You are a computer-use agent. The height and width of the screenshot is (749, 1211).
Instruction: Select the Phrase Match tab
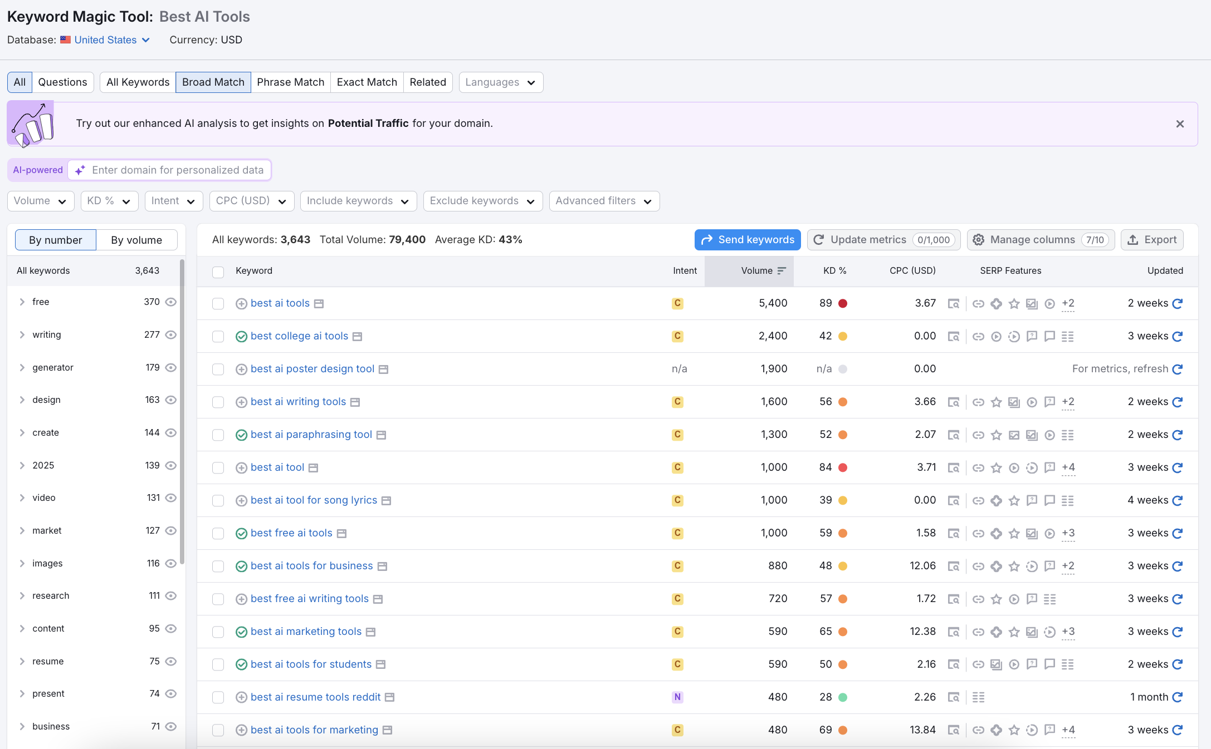(x=290, y=82)
